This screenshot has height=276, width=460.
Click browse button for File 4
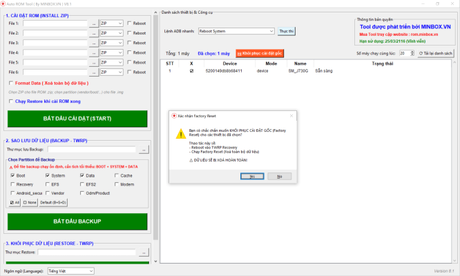(94, 52)
